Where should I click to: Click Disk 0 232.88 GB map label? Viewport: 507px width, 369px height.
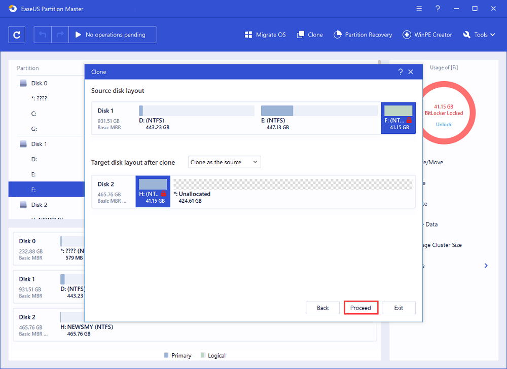[31, 249]
